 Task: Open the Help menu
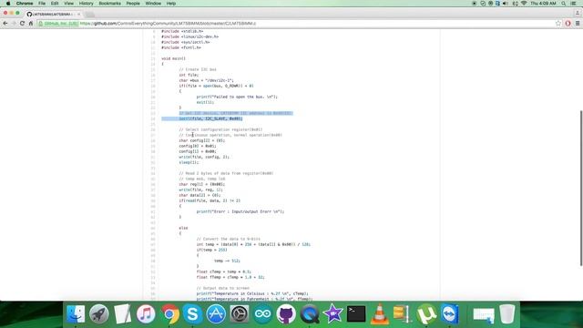(171, 4)
